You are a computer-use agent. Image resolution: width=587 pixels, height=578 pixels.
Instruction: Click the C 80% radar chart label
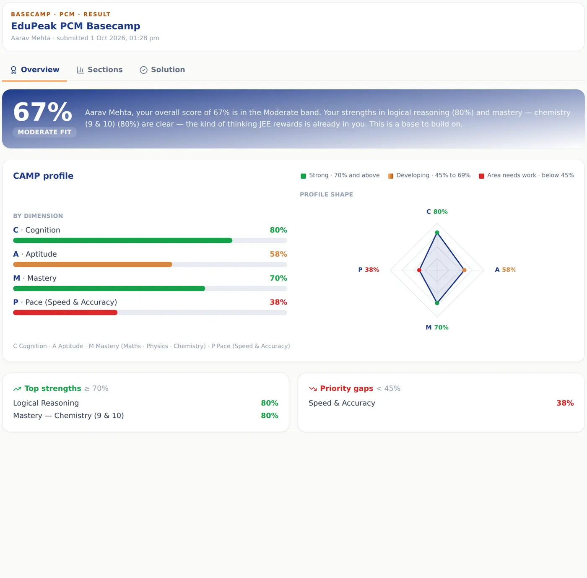tap(437, 212)
